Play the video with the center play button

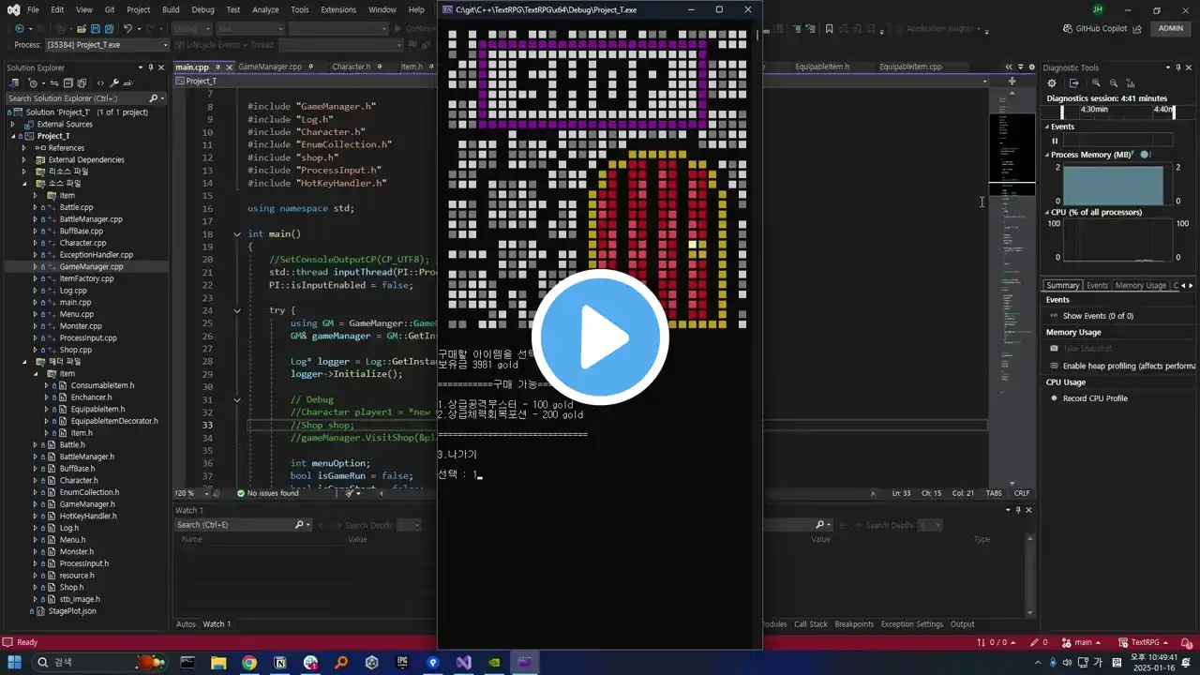tap(600, 336)
